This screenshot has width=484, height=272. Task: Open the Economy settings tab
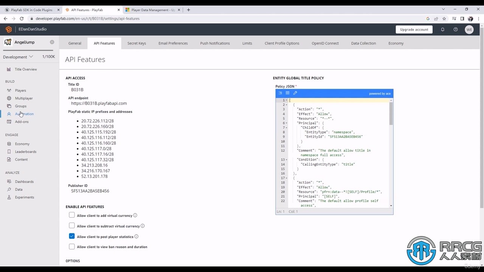(396, 43)
